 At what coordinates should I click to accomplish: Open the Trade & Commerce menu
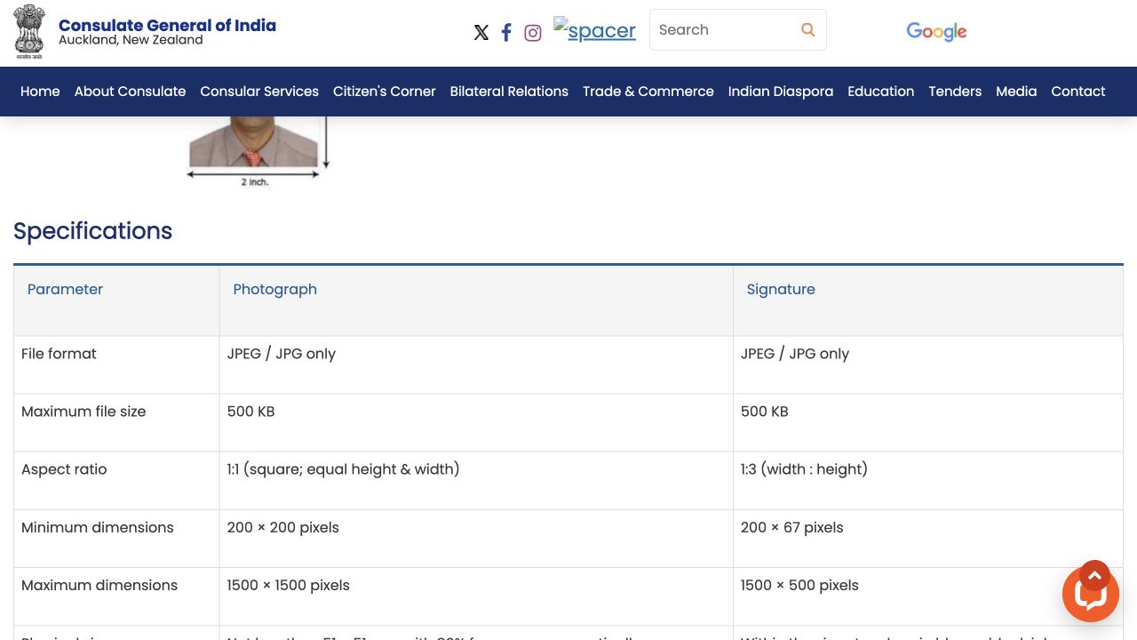[x=648, y=92]
